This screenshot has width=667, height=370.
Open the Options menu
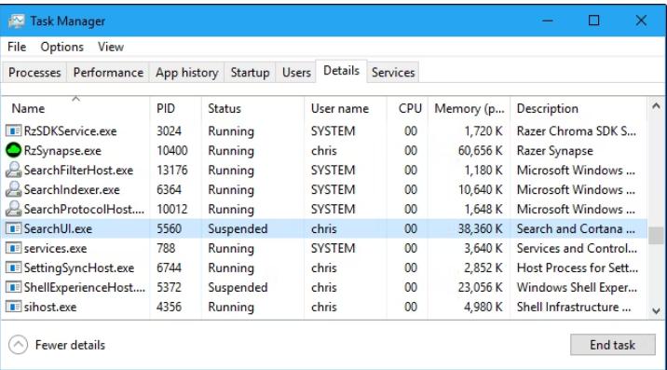(x=62, y=47)
